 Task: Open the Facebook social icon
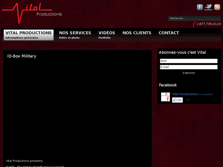click(200, 7)
